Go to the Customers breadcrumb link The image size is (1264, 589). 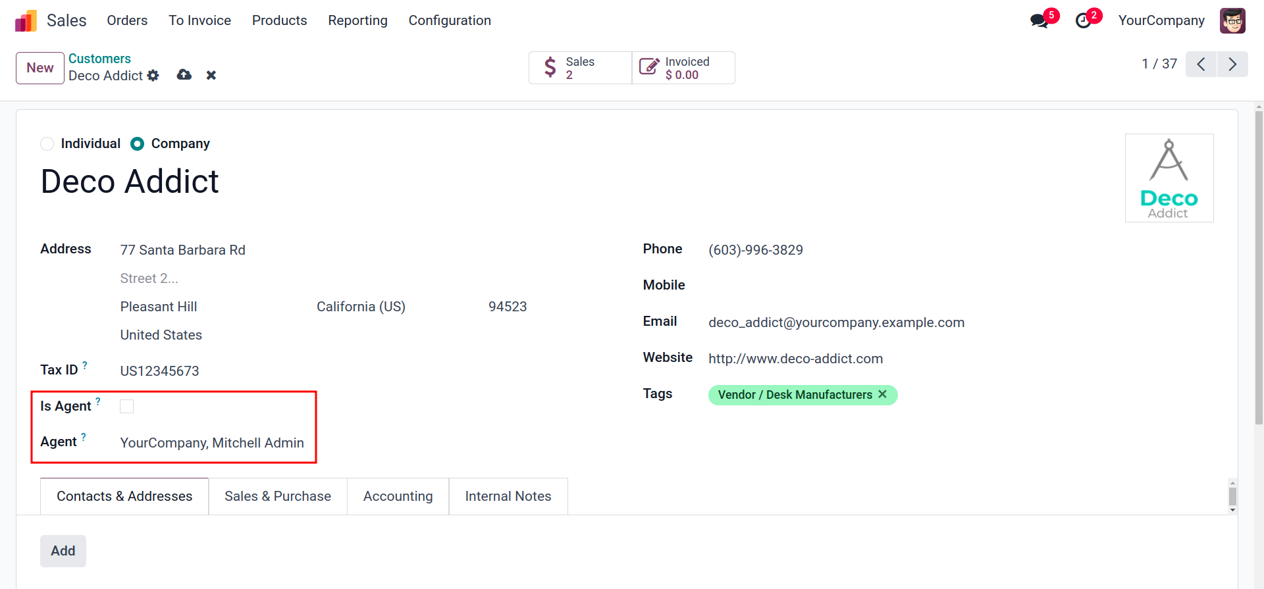[x=99, y=59]
